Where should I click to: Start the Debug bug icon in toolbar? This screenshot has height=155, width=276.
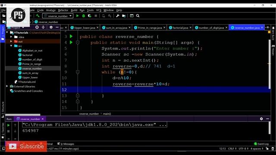click(x=83, y=16)
